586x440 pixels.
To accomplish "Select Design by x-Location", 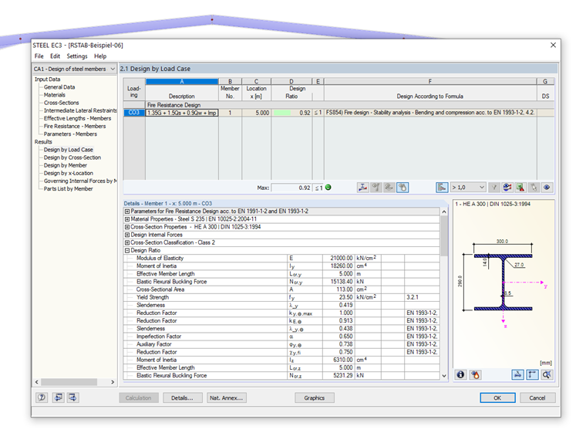I will (69, 174).
